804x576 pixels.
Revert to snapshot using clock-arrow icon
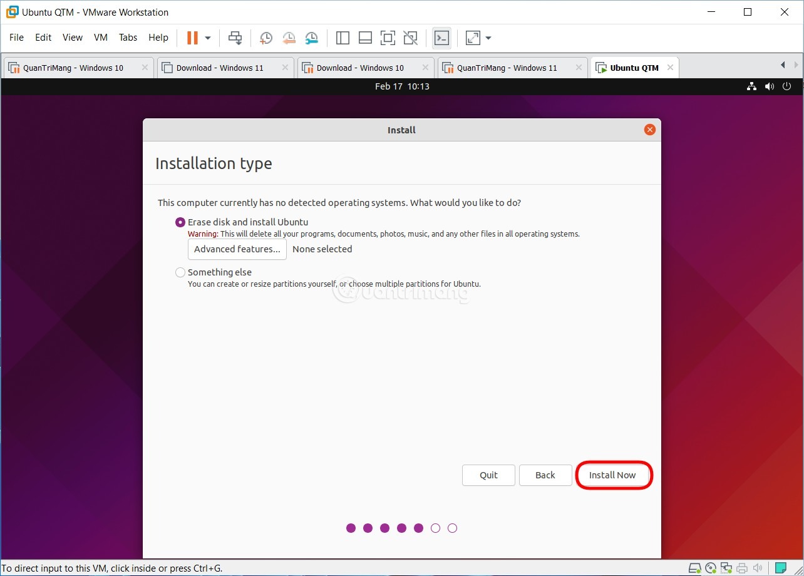click(x=289, y=38)
